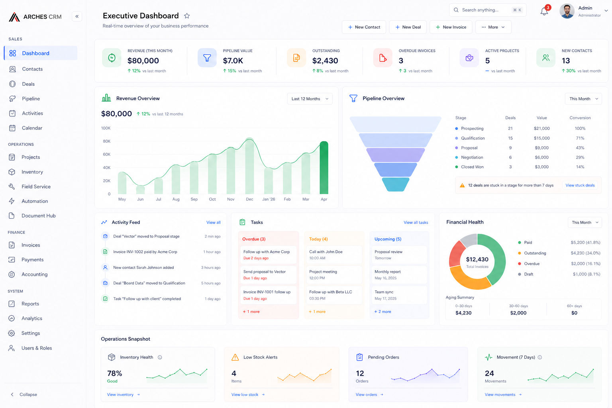Screen dimensions: 612x408
Task: Open the View stuck deals link
Action: [580, 185]
